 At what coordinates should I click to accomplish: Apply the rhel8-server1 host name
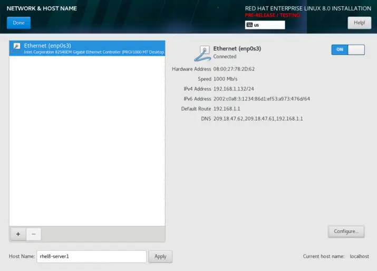pos(160,256)
